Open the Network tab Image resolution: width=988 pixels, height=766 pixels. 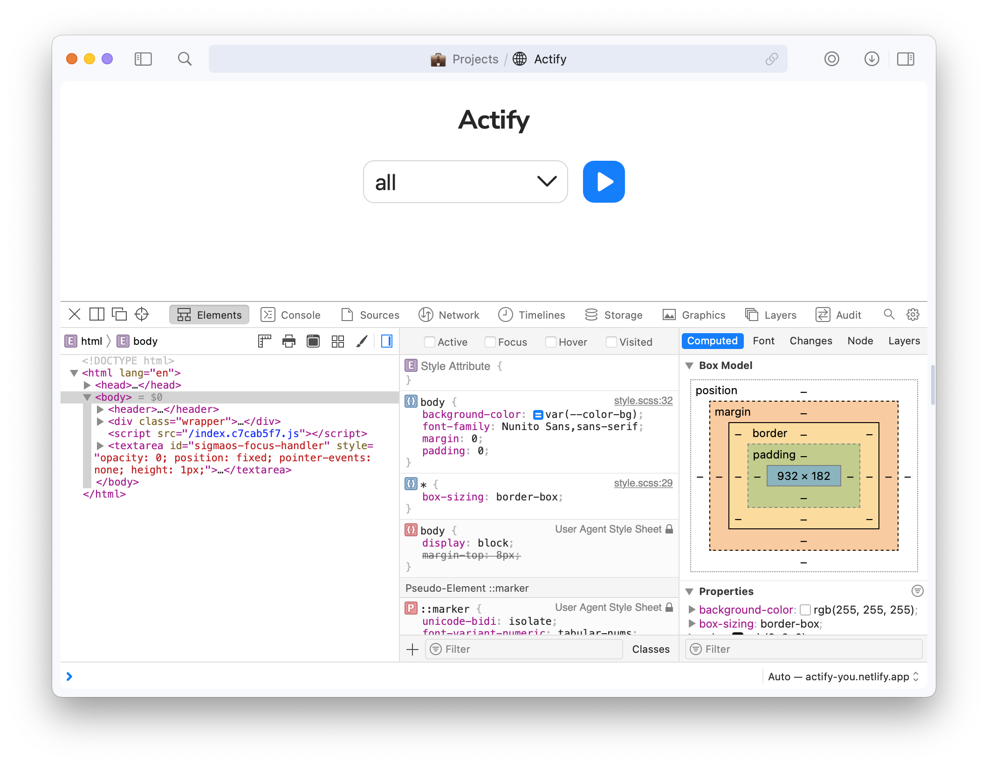pos(449,315)
